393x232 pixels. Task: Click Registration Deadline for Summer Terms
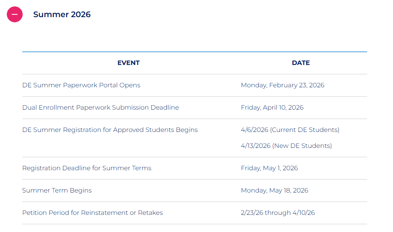pos(87,168)
